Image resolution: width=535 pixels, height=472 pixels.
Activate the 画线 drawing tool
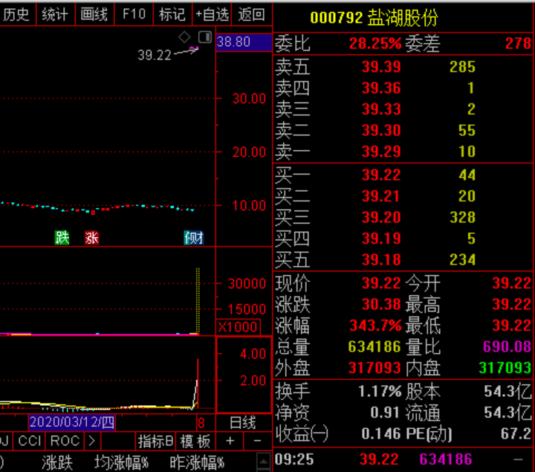point(94,14)
